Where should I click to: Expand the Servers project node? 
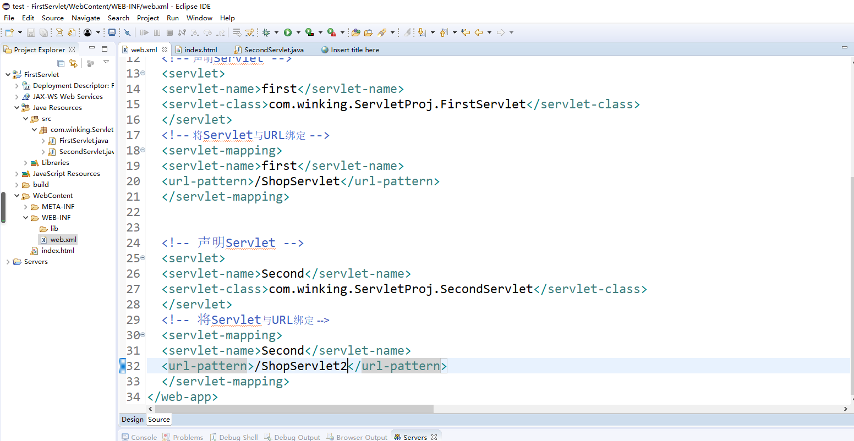click(x=8, y=262)
